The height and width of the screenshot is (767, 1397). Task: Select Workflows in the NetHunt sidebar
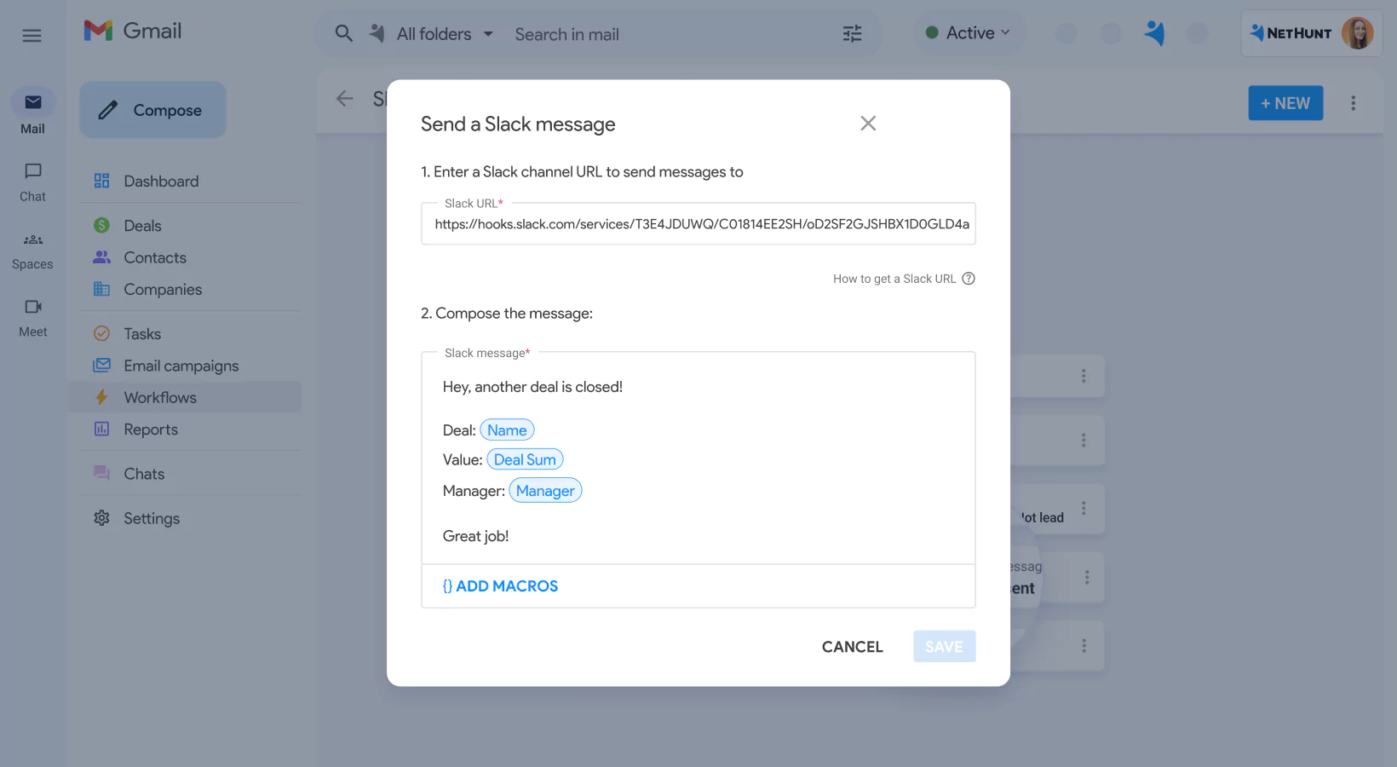(160, 397)
